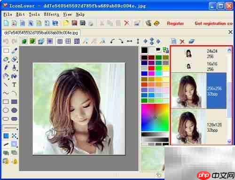Select the Arc tool
The height and width of the screenshot is (180, 235).
pos(14,94)
